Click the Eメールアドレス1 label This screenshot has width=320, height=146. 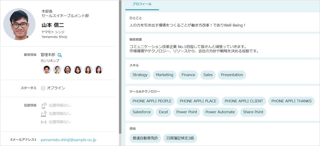(23, 140)
